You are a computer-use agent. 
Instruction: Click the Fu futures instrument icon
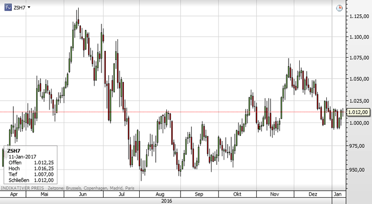[x=8, y=7]
